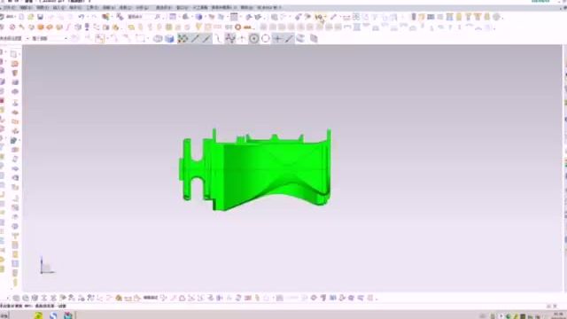
Task: Click the multicolored object display palette icon
Action: click(106, 17)
